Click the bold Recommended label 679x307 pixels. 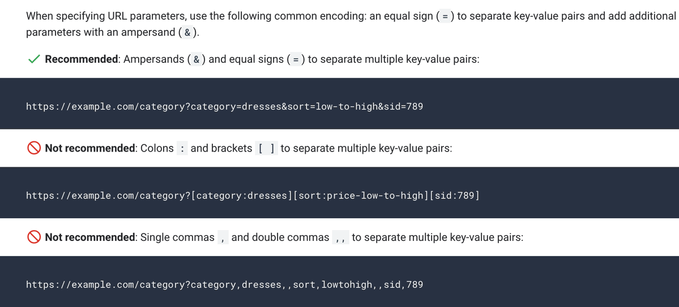[x=82, y=59]
